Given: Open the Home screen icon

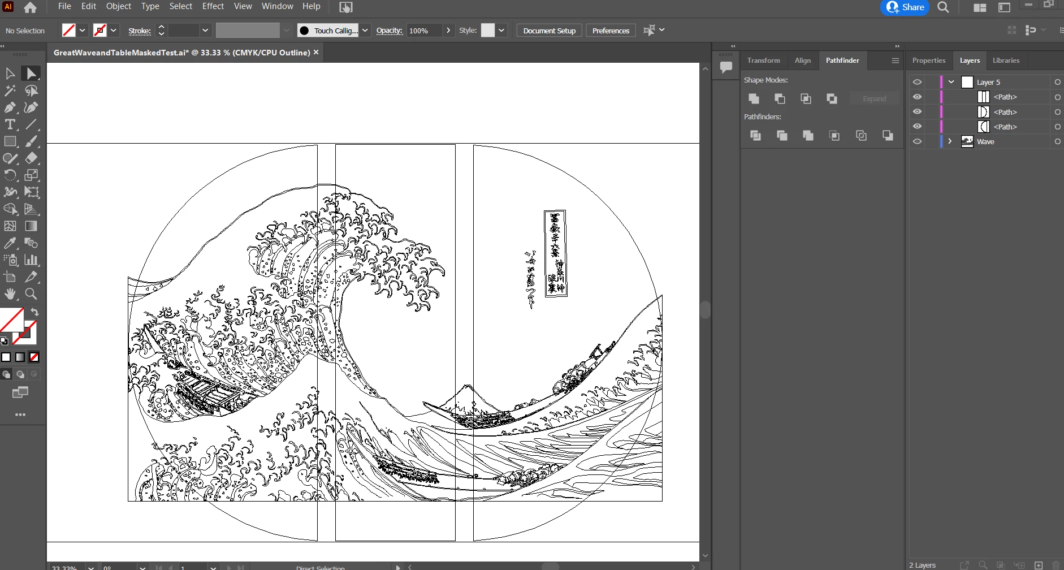Looking at the screenshot, I should (31, 7).
